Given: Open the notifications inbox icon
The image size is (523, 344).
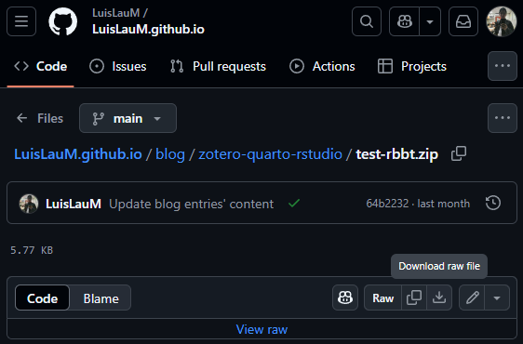Looking at the screenshot, I should [x=463, y=21].
